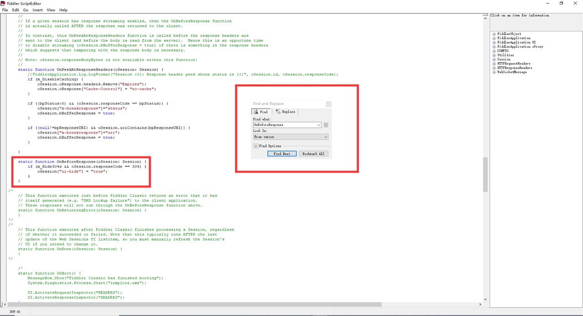
Task: Expand the WebSocketMessage tree node
Action: tap(494, 72)
